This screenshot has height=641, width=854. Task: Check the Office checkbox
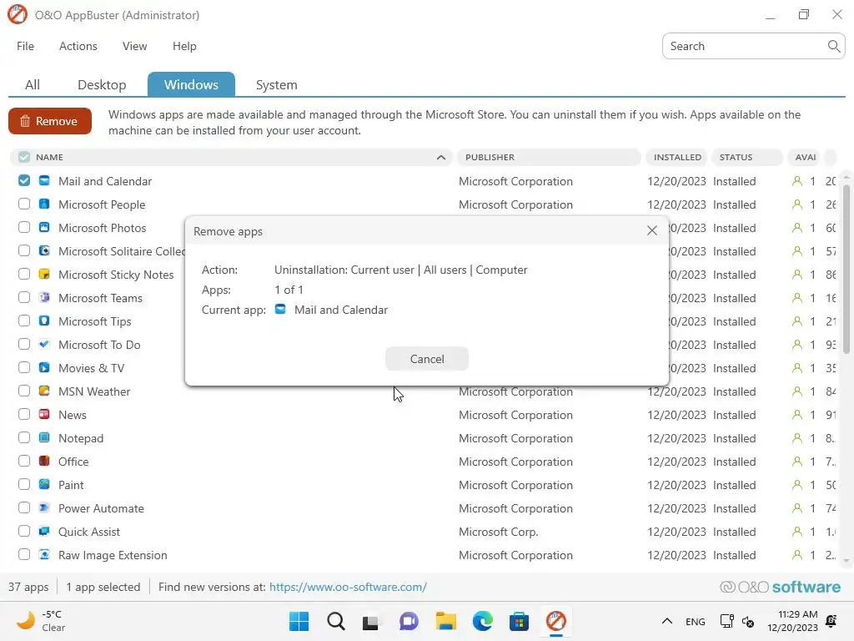tap(24, 461)
